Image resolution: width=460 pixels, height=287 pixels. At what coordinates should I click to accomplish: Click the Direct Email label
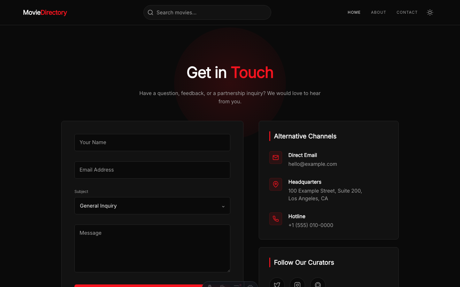pos(303,155)
